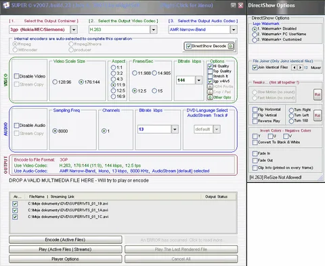This screenshot has height=266, width=325.
Task: Uncheck file VTS_01_1C.avi in list
Action: pyautogui.click(x=15, y=217)
